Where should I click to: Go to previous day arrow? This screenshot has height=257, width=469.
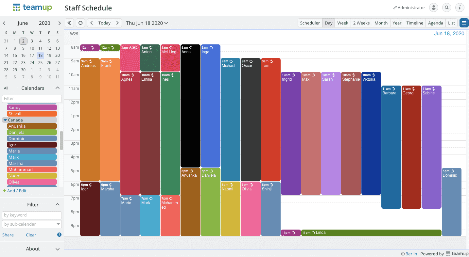[92, 23]
